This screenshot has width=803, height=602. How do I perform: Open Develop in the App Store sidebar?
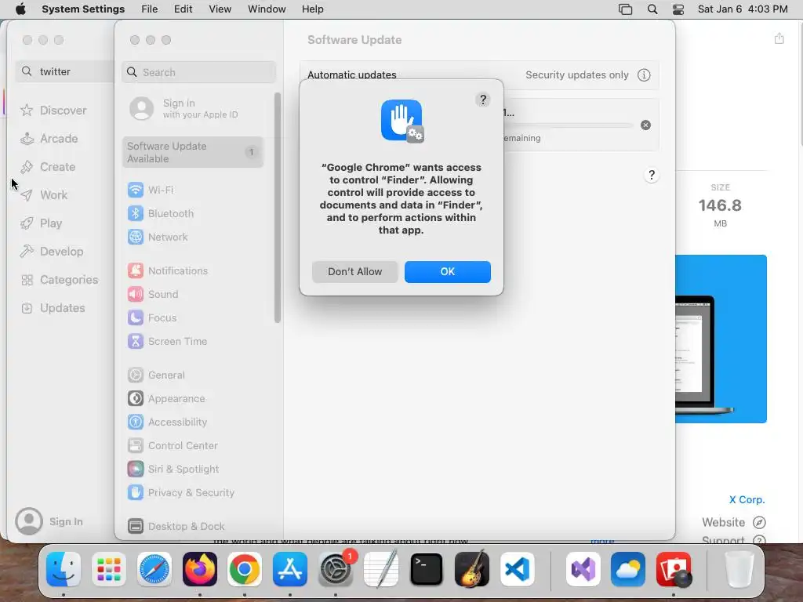(51, 252)
